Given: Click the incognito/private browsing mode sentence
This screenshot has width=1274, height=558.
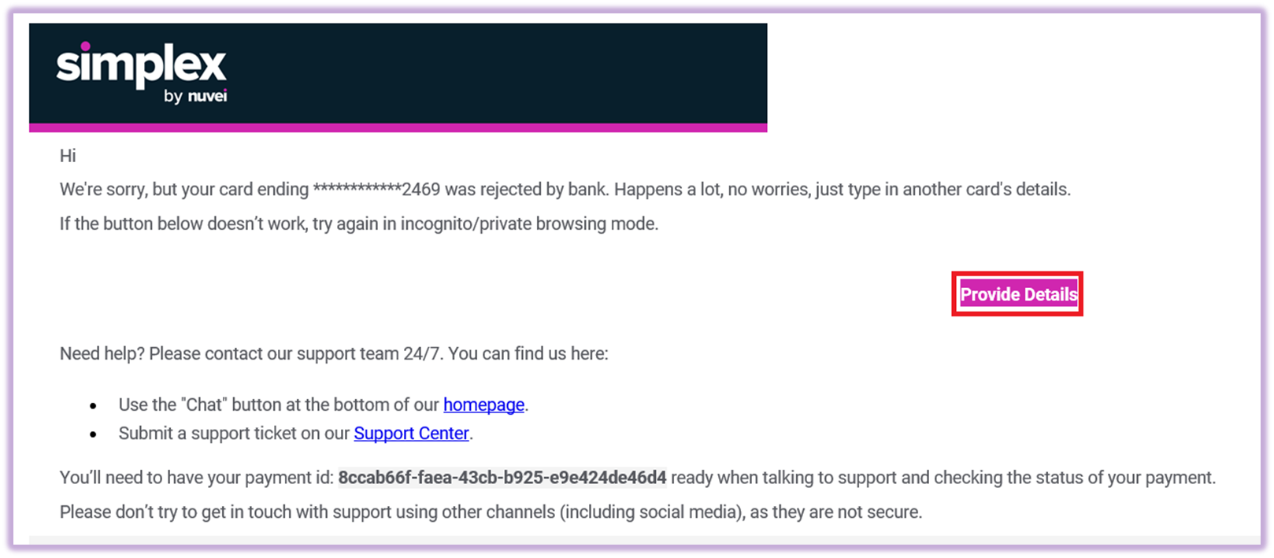Looking at the screenshot, I should [359, 224].
